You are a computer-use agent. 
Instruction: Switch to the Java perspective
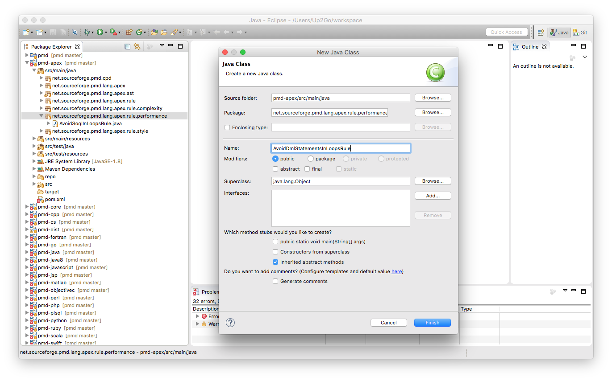point(559,33)
